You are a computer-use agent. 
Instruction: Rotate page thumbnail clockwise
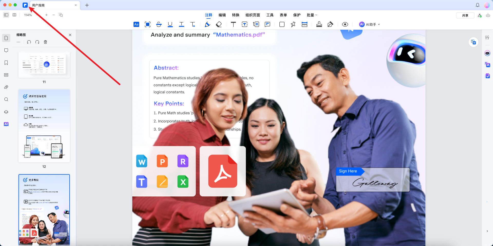(x=37, y=42)
